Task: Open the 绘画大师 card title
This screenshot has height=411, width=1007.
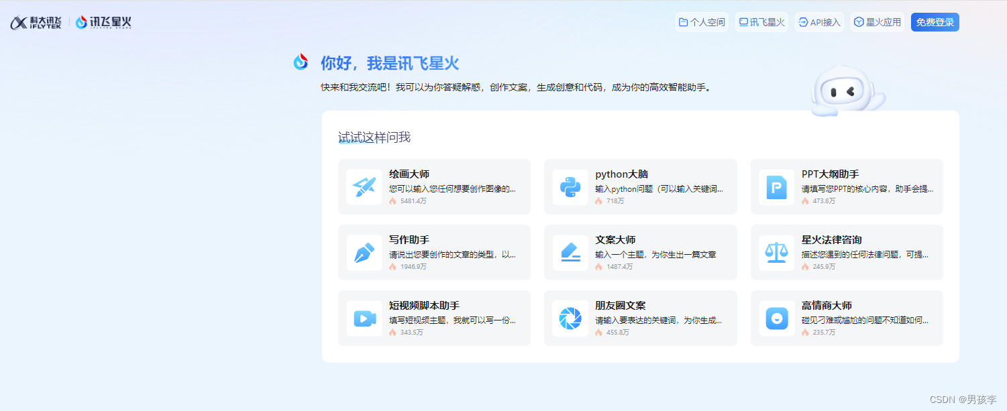Action: [x=409, y=174]
